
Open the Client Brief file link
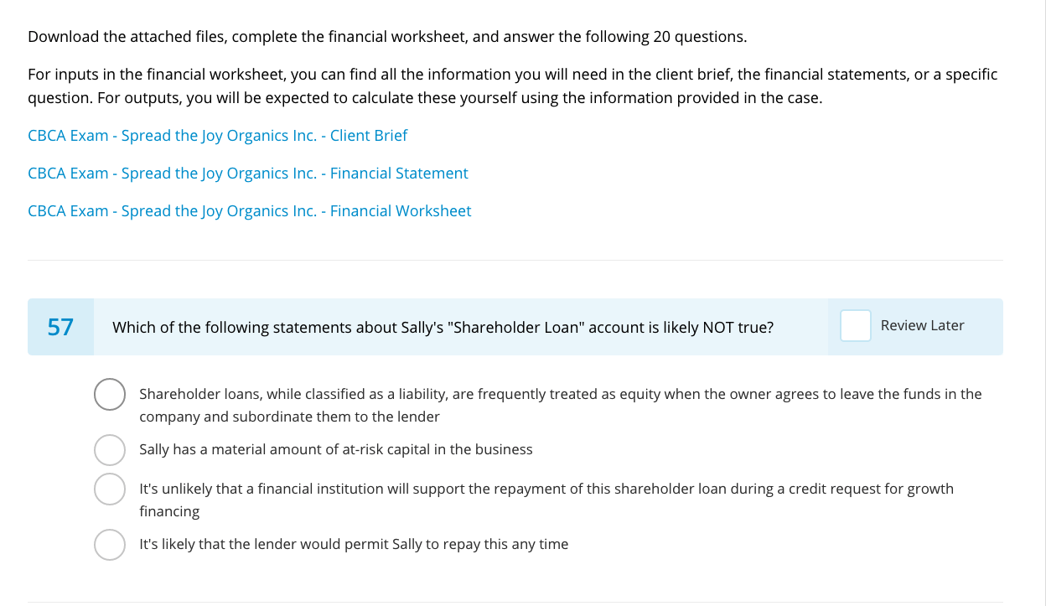click(217, 136)
